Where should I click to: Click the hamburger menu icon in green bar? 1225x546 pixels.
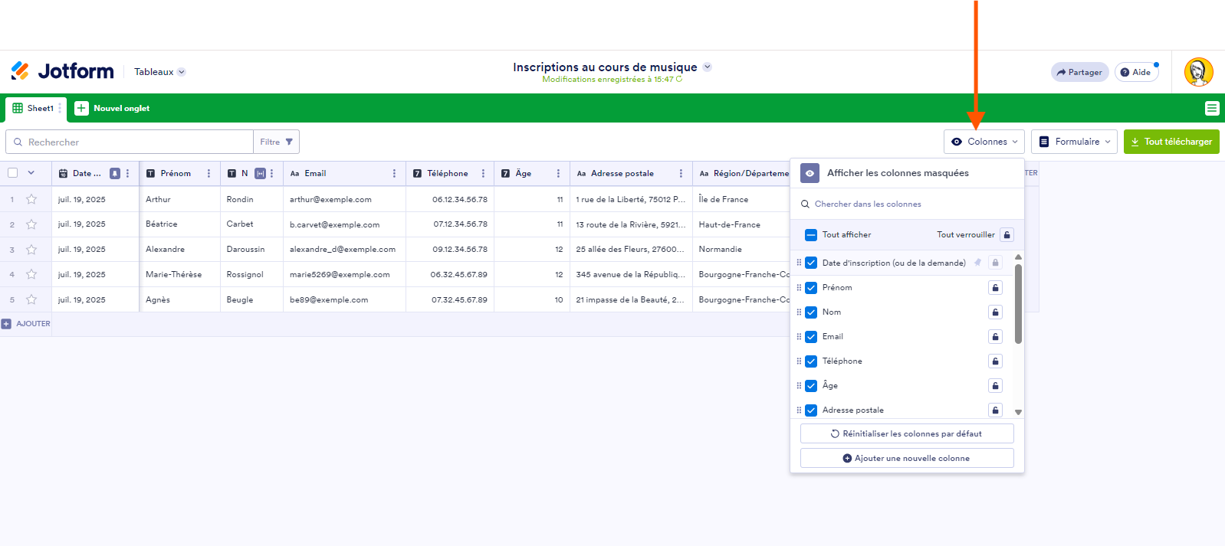pyautogui.click(x=1211, y=109)
